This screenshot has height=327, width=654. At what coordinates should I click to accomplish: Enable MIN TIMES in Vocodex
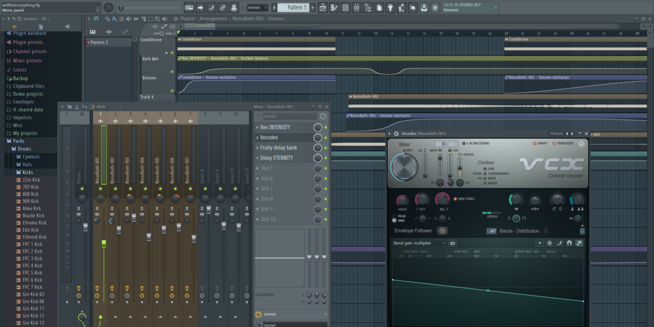click(456, 198)
